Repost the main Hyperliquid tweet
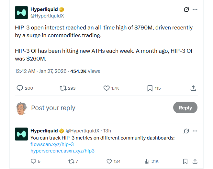Screen dimensions: 213x169 pos(63,88)
